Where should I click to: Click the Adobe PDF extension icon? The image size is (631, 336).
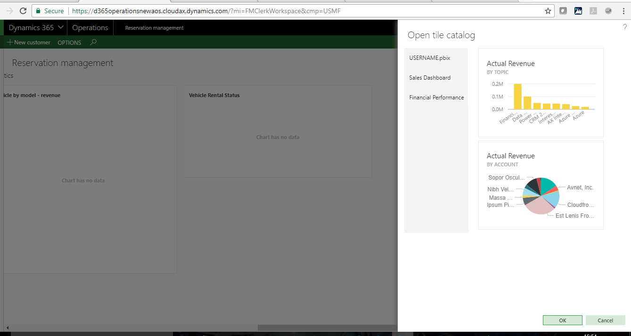pyautogui.click(x=593, y=11)
